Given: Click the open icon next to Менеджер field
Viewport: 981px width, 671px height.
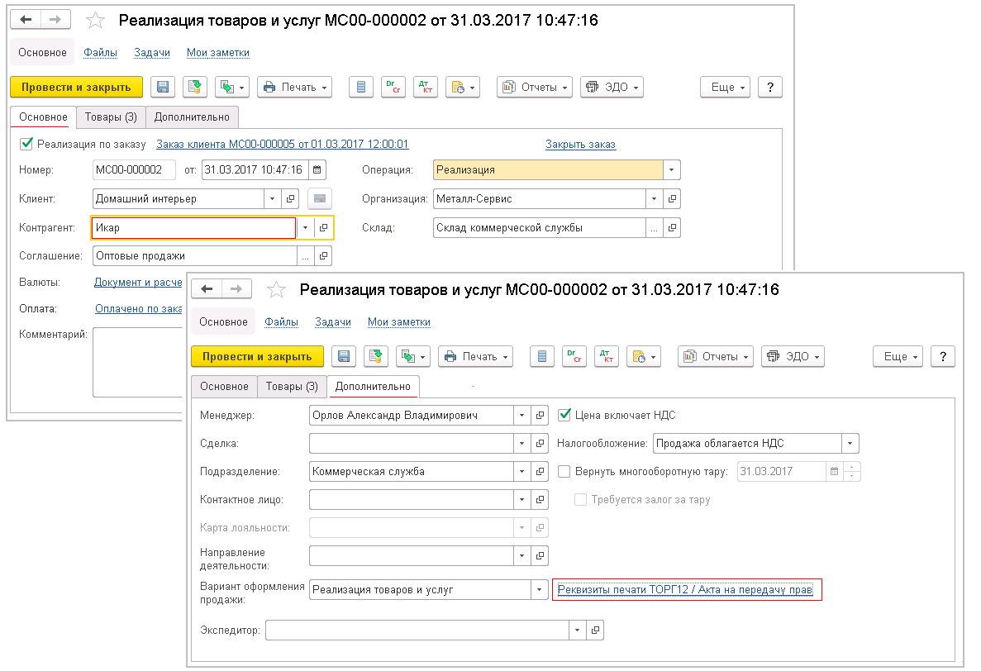Looking at the screenshot, I should tap(541, 416).
